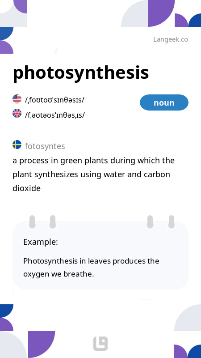201x358 pixels.
Task: Click the headword photosynthesis title
Action: point(81,73)
